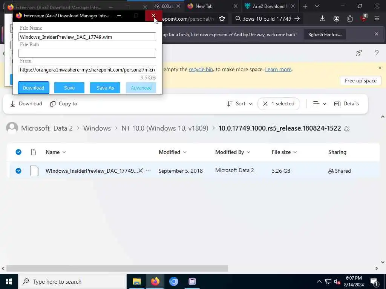Viewport: 386px width, 289px height.
Task: Open the list all tabs chevron
Action: coord(317,6)
